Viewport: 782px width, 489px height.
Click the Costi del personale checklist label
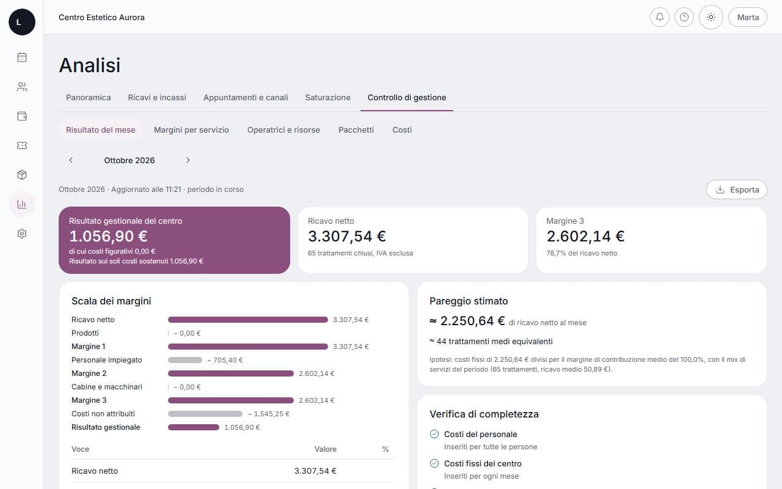click(x=481, y=434)
